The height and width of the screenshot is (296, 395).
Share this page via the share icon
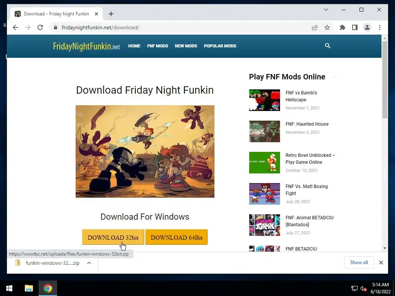pos(315,27)
